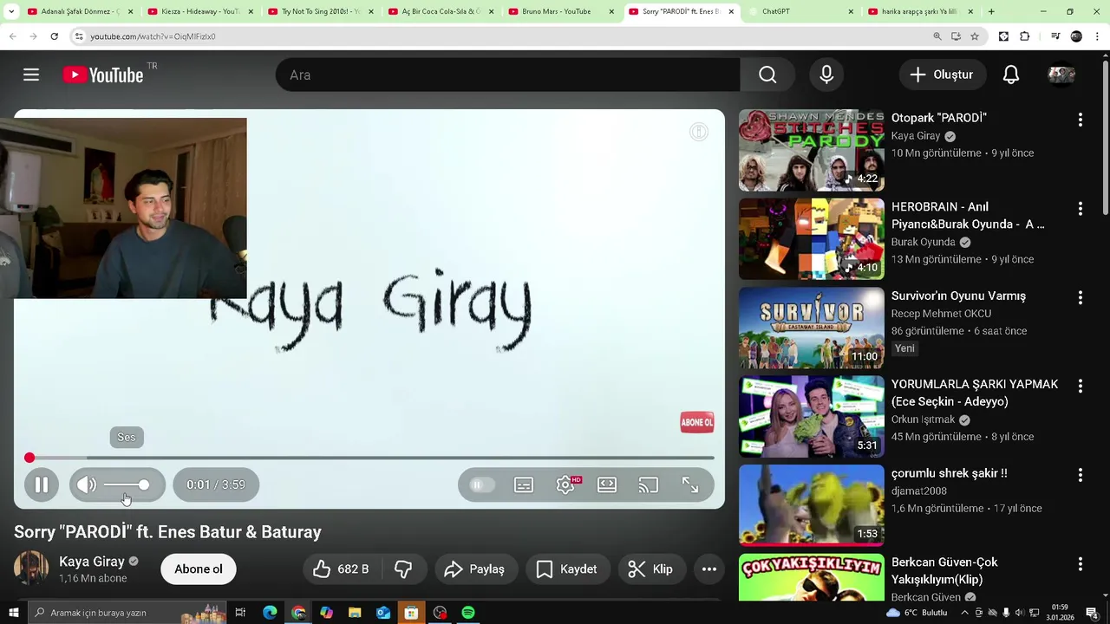Open the çorumlu shrek şakir thumbnail
The width and height of the screenshot is (1110, 624).
812,505
